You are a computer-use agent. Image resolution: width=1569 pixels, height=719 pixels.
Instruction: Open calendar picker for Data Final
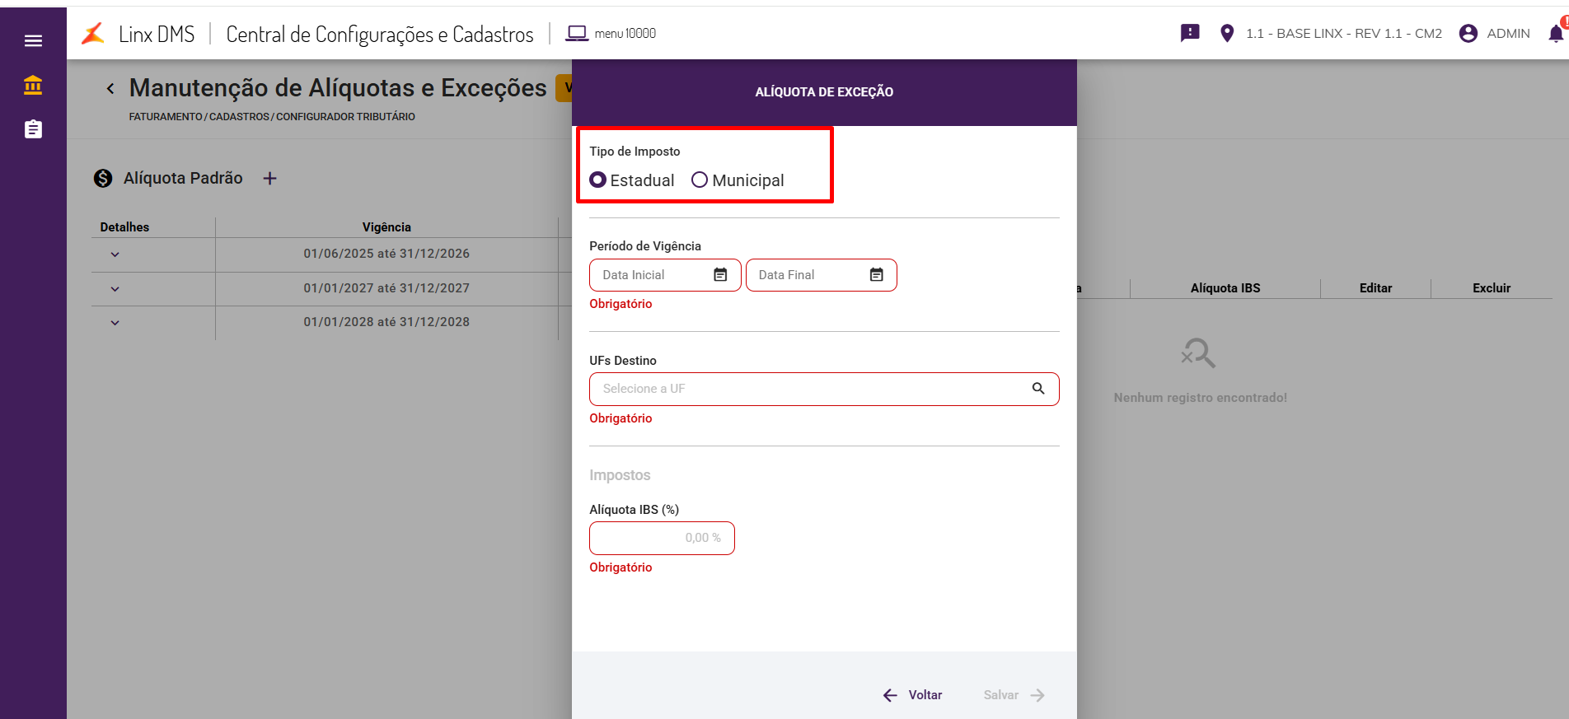(877, 275)
